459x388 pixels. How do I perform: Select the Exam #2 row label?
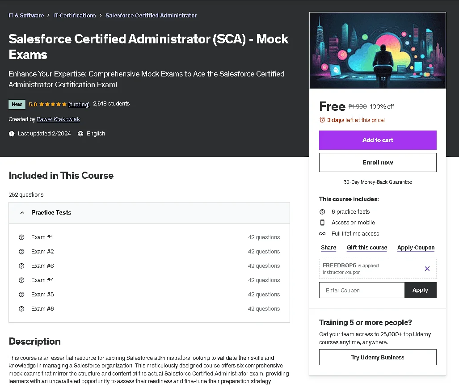[42, 252]
